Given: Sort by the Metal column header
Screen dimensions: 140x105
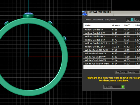Looking at the screenshot, I should (97, 25).
